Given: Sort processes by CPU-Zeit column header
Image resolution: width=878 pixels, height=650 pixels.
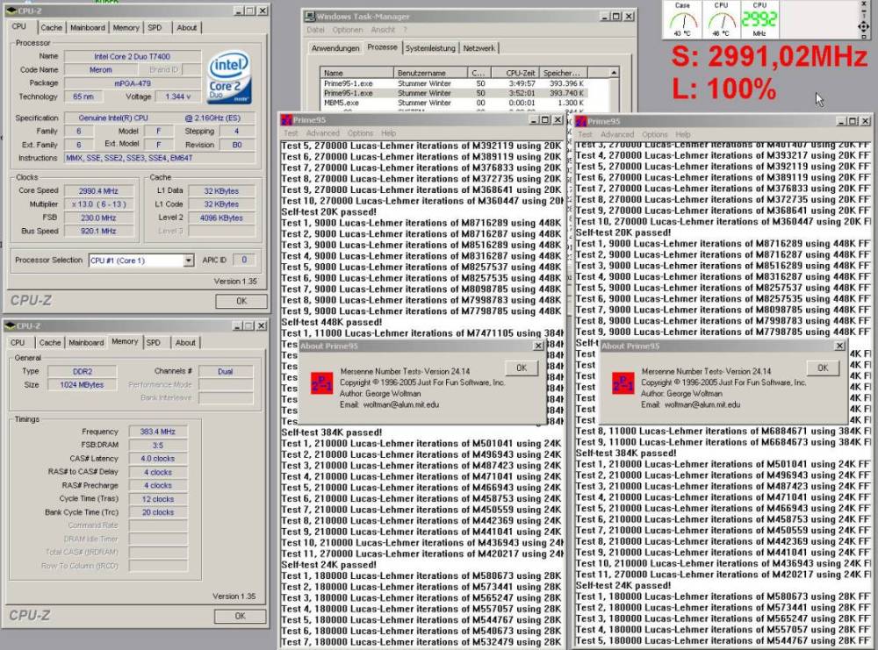Looking at the screenshot, I should click(515, 73).
